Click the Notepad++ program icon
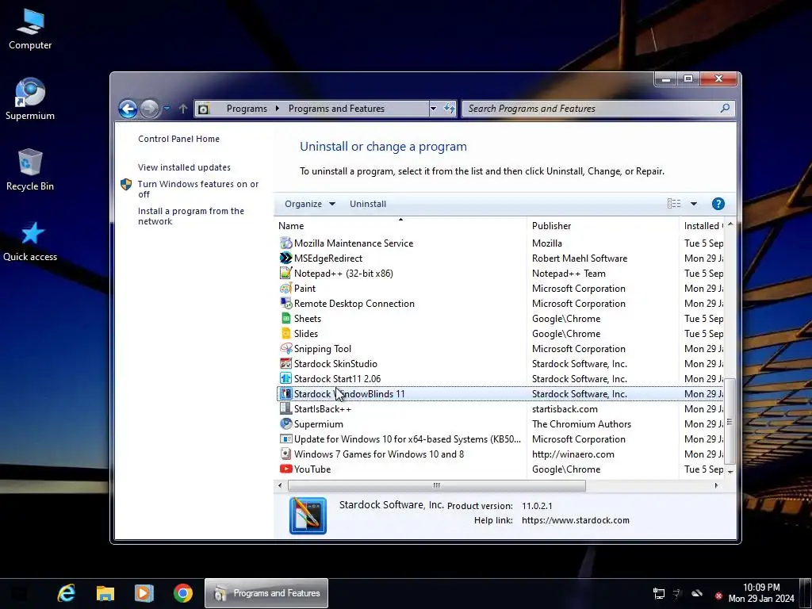812x609 pixels. coord(285,273)
